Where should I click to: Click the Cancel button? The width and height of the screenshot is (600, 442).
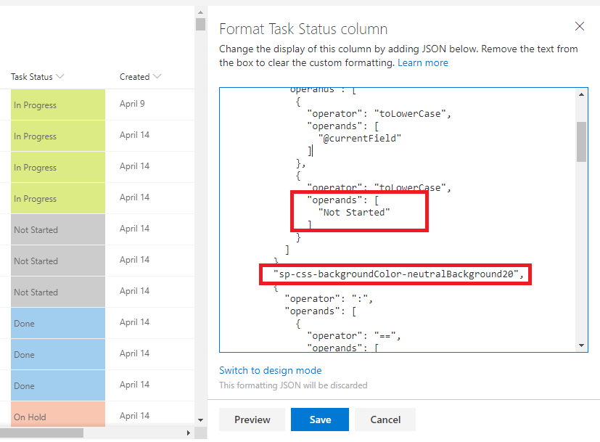pos(385,420)
